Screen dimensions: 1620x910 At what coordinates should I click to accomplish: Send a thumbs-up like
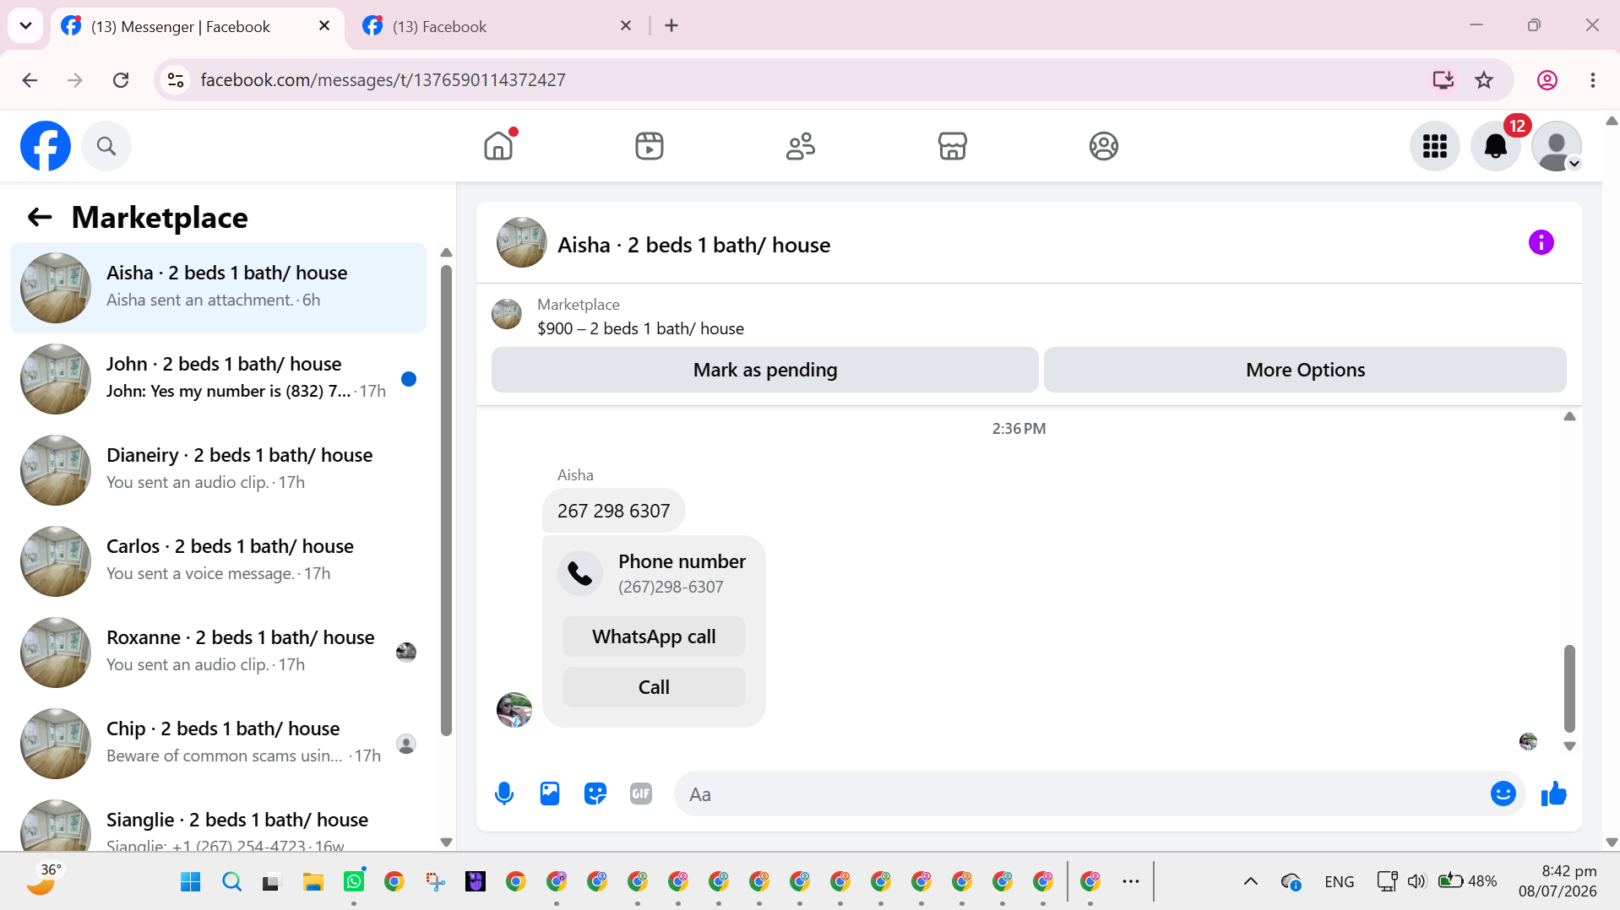(x=1554, y=794)
